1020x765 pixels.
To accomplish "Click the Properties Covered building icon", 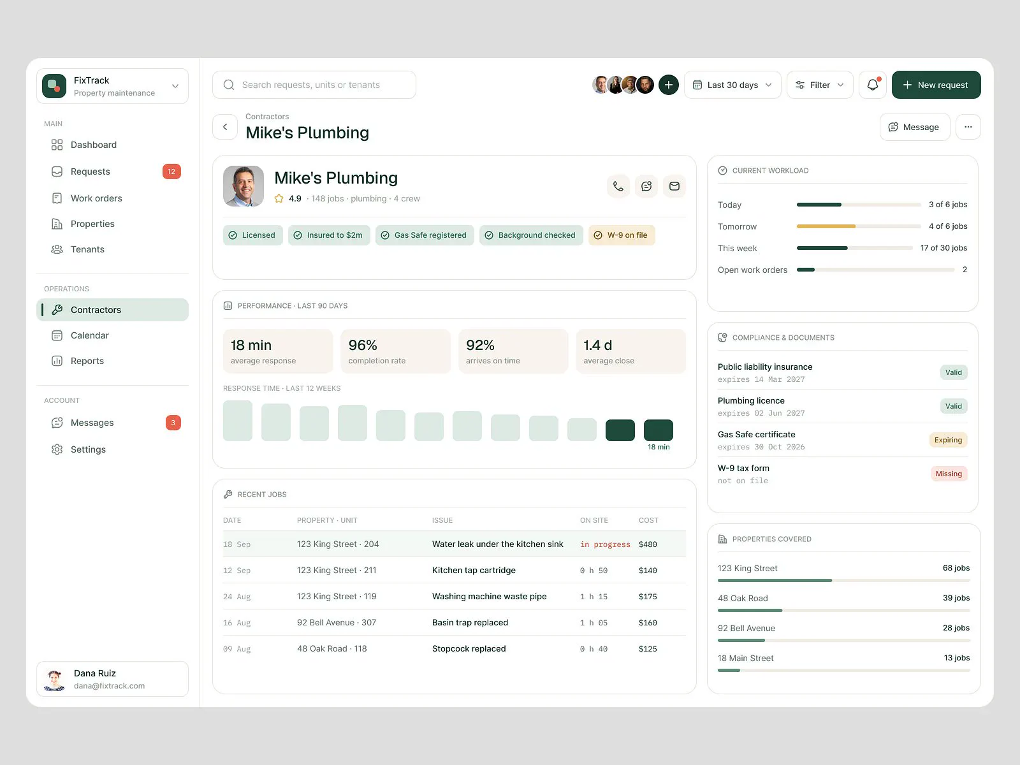I will [722, 539].
